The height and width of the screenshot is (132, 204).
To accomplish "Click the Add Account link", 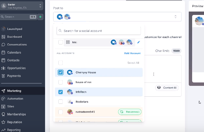I will 132,53.
